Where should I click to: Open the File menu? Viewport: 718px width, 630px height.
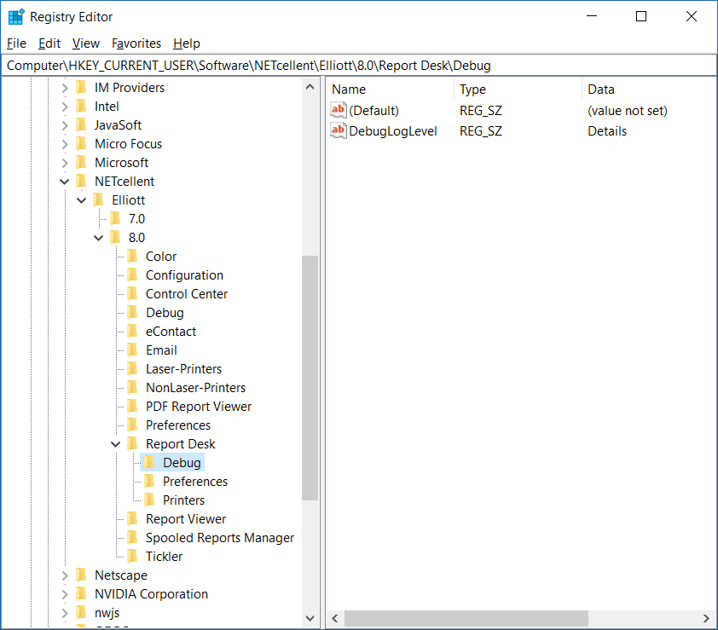click(16, 43)
